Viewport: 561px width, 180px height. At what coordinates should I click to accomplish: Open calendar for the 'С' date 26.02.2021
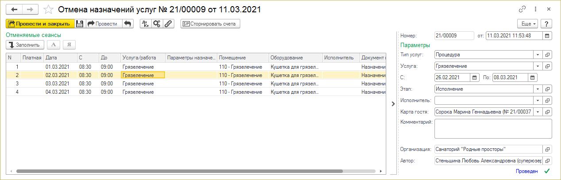475,77
